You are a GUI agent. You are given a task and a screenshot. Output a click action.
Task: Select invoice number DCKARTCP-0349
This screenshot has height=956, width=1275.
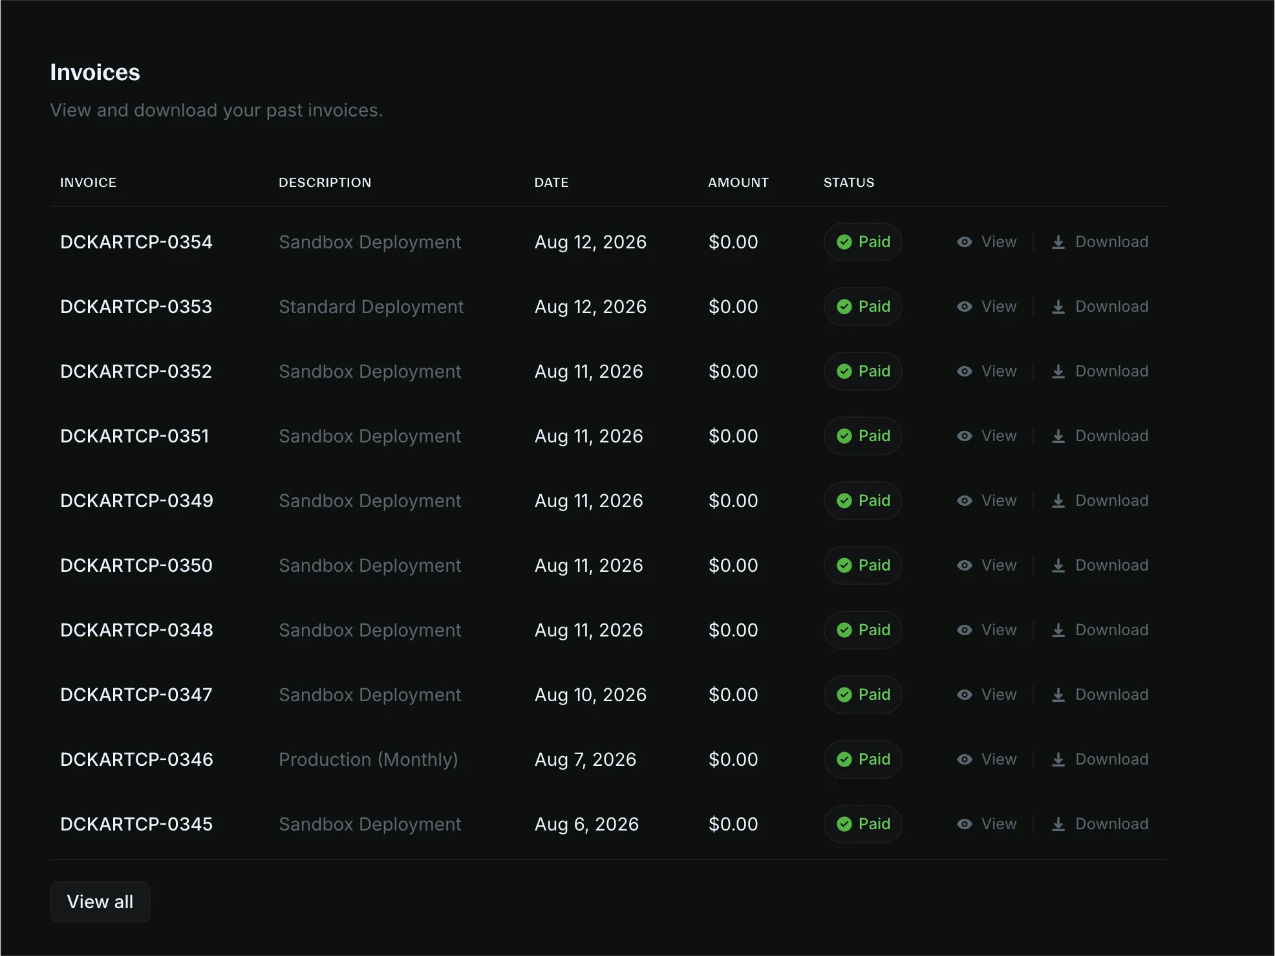(x=136, y=501)
